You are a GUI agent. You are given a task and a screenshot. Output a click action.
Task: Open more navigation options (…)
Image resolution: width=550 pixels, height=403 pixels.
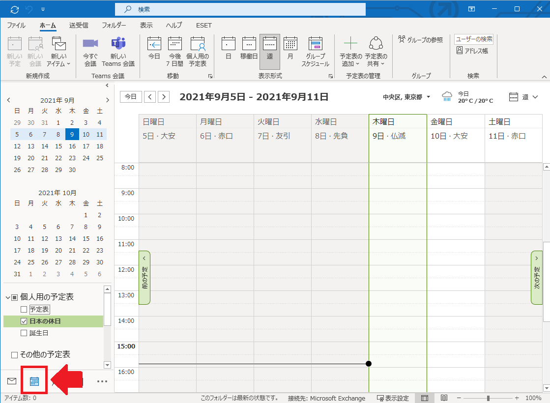click(x=102, y=381)
